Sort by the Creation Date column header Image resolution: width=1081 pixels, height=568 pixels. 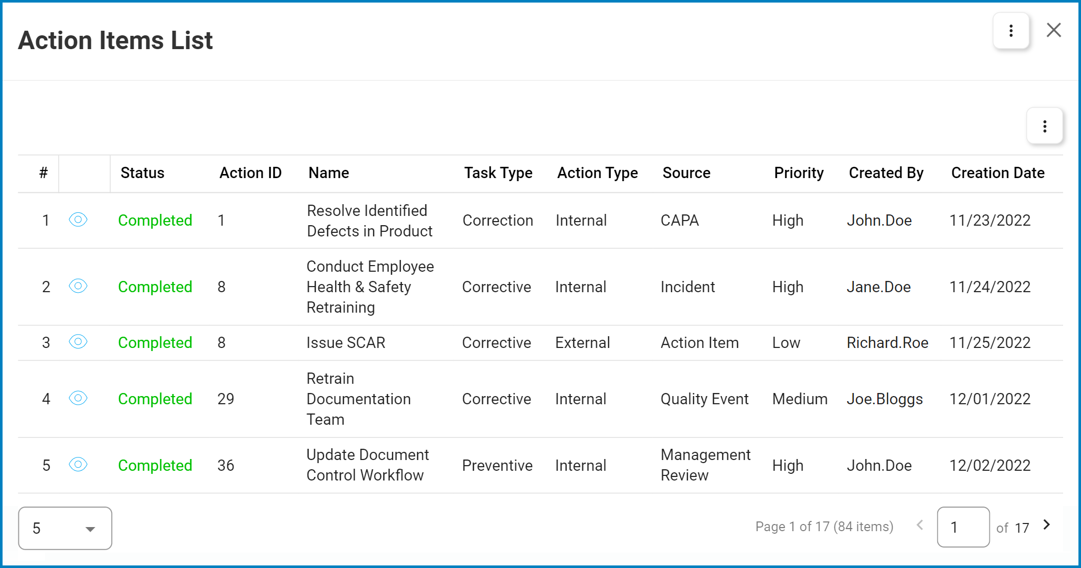point(998,173)
